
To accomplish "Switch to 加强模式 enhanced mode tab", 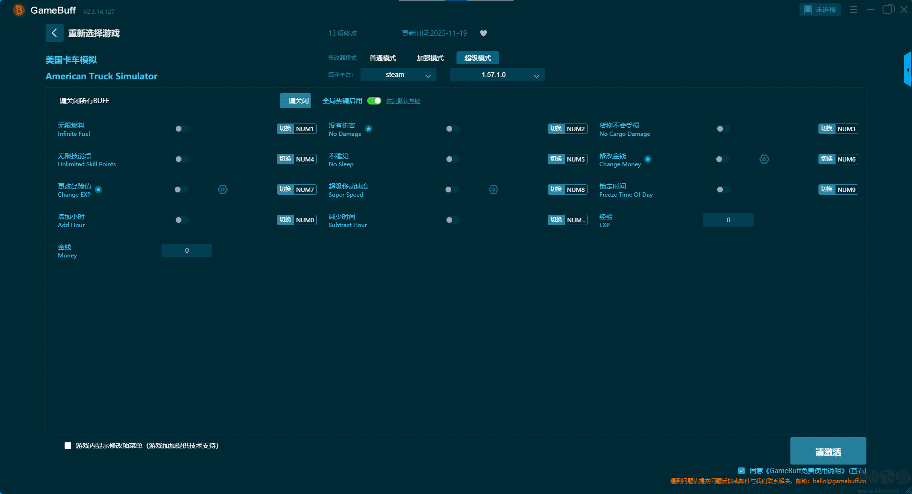I will click(430, 58).
